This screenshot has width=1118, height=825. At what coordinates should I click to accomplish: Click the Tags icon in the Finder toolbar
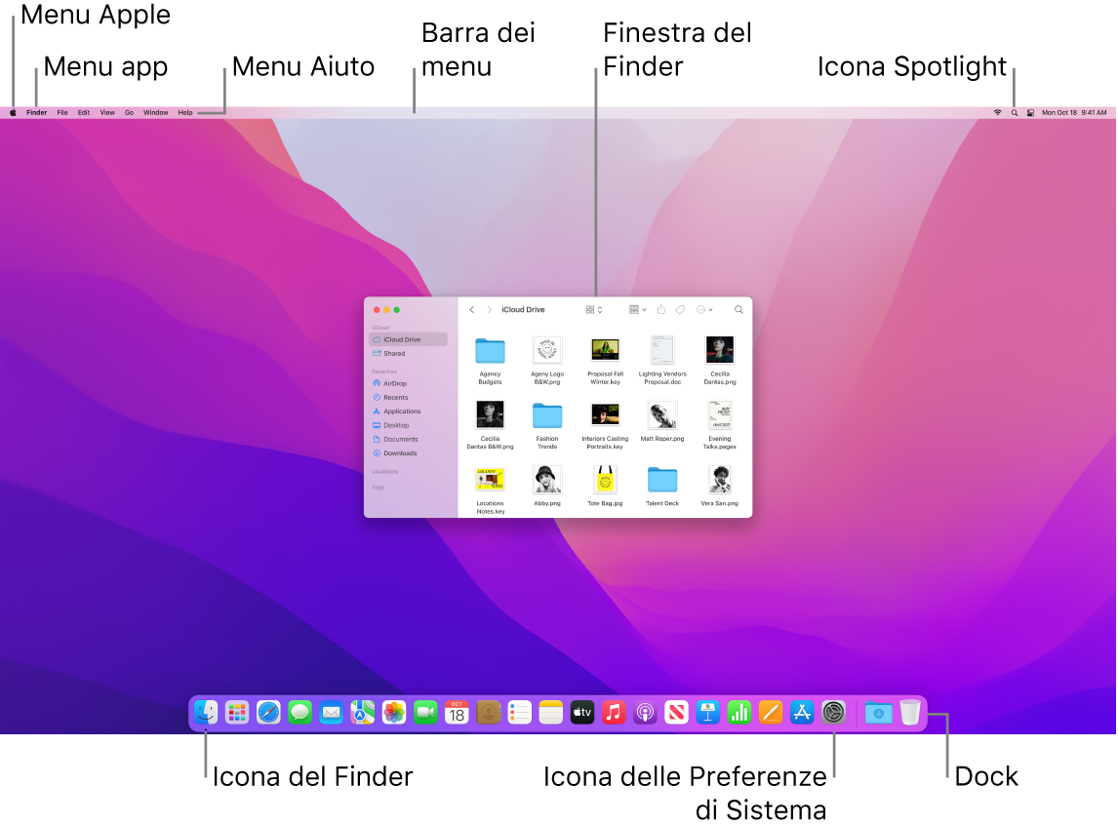click(681, 309)
